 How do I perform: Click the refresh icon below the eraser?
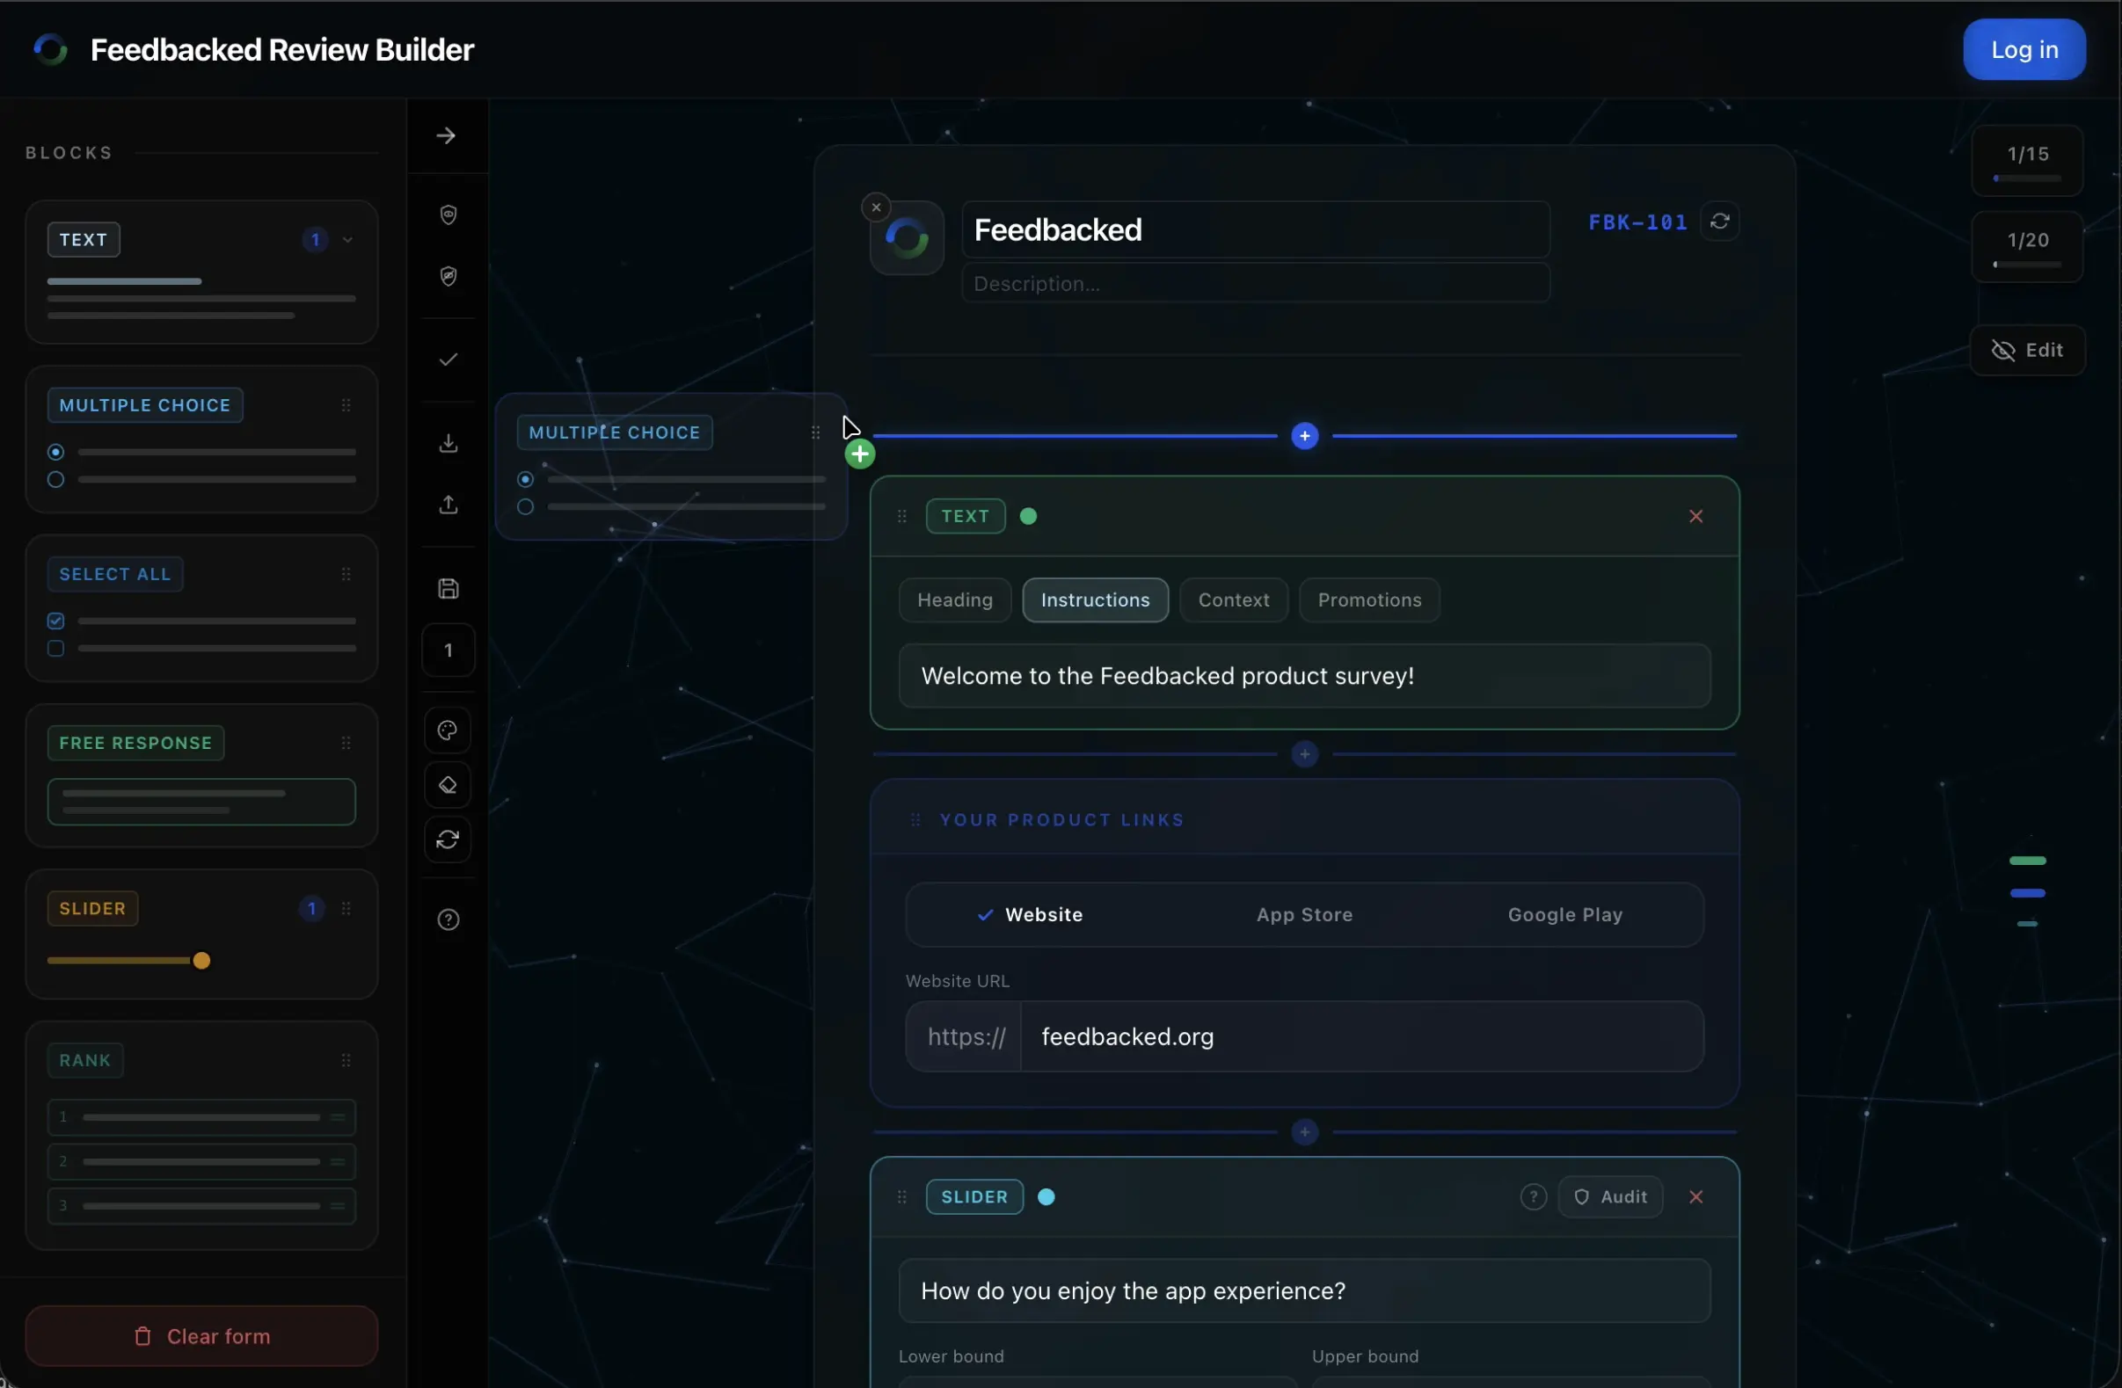[448, 839]
